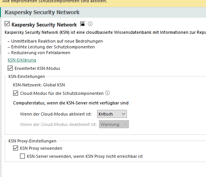Toggle the Kaspersky Security Network checkbox

pyautogui.click(x=7, y=24)
